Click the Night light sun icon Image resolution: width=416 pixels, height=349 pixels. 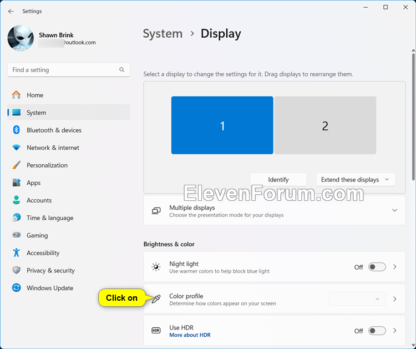156,267
